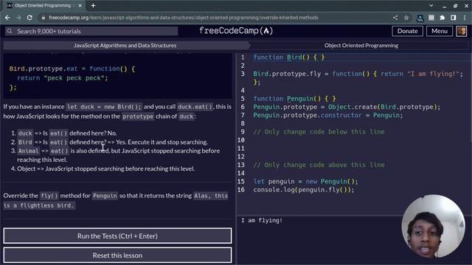Screen dimensions: 472x265
Task: Go back with the browser back arrow
Action: 7,18
